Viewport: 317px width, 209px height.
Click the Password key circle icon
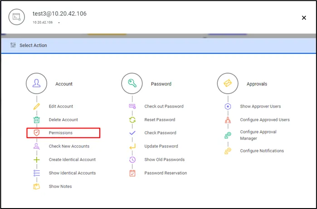(x=132, y=84)
